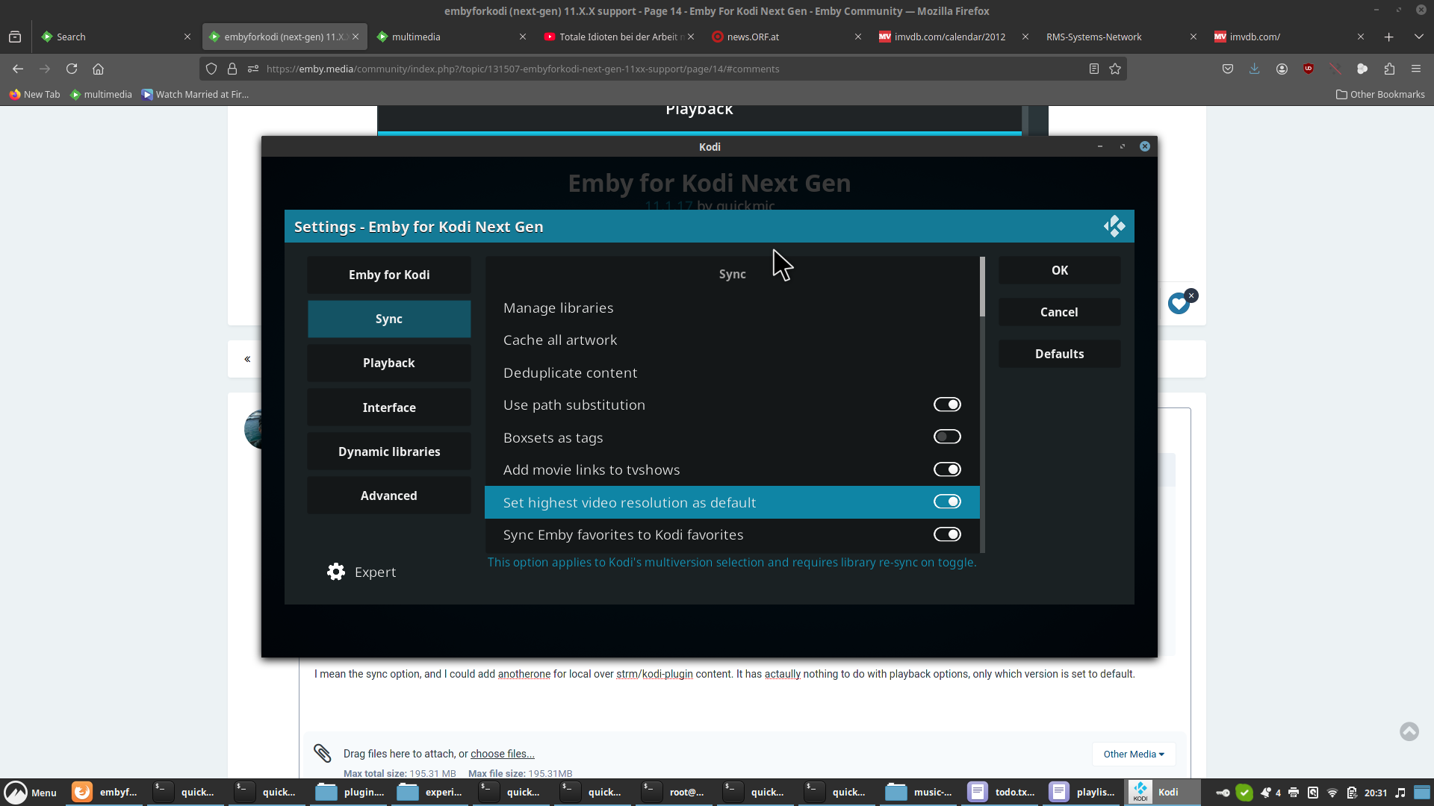Toggle Sync Emby favorites to Kodi favorites
The width and height of the screenshot is (1434, 806).
[x=947, y=534]
